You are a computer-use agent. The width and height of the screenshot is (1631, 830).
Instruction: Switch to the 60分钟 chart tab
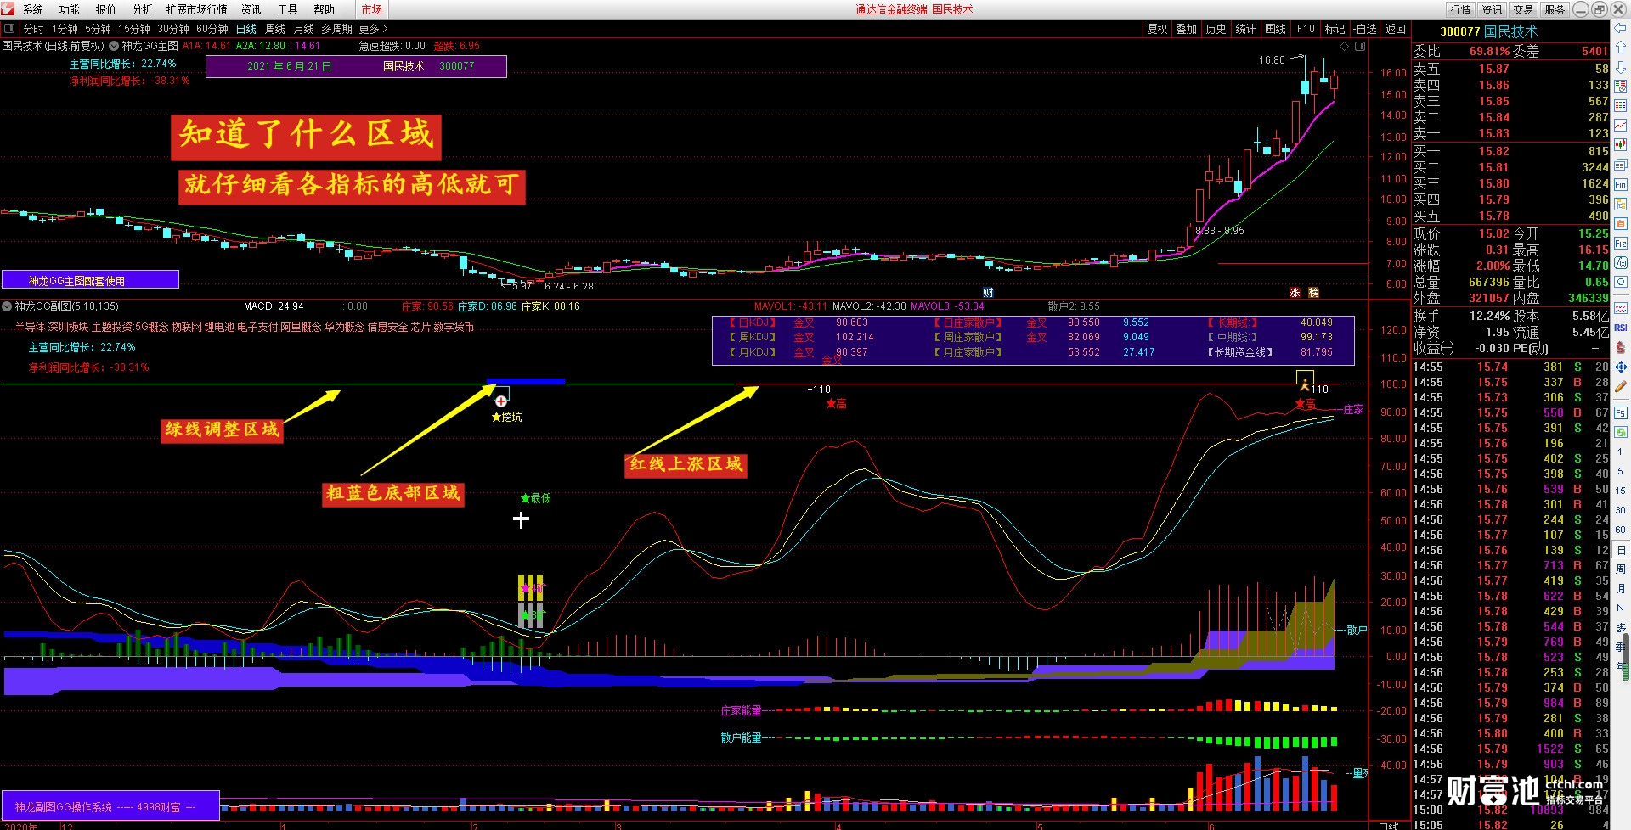pyautogui.click(x=212, y=29)
